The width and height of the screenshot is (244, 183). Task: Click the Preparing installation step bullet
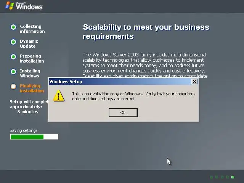13,57
